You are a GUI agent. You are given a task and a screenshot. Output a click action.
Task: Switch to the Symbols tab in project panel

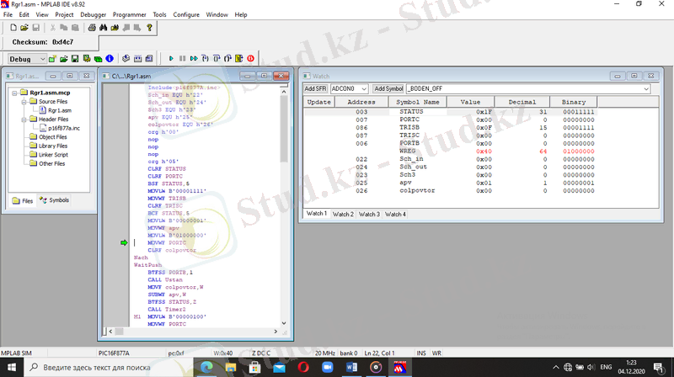[x=55, y=200]
